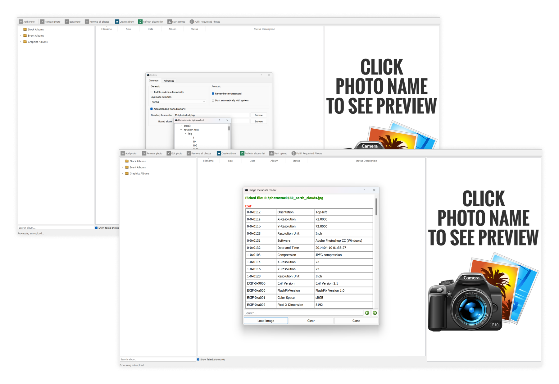Select Graphics Albums folder in the back window
The image size is (559, 384).
click(x=35, y=42)
